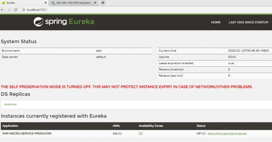This screenshot has height=142, width=272.
Task: Click the lease expiration value true
Action: [231, 63]
